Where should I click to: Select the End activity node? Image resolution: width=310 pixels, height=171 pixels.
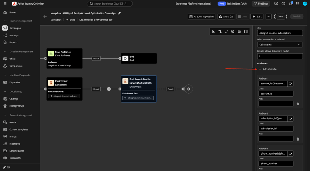click(x=138, y=59)
